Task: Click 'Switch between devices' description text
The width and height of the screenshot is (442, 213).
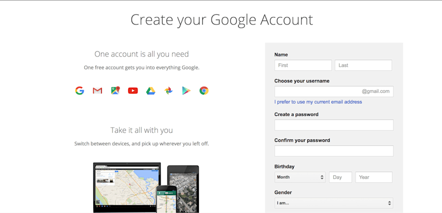Action: coord(141,144)
